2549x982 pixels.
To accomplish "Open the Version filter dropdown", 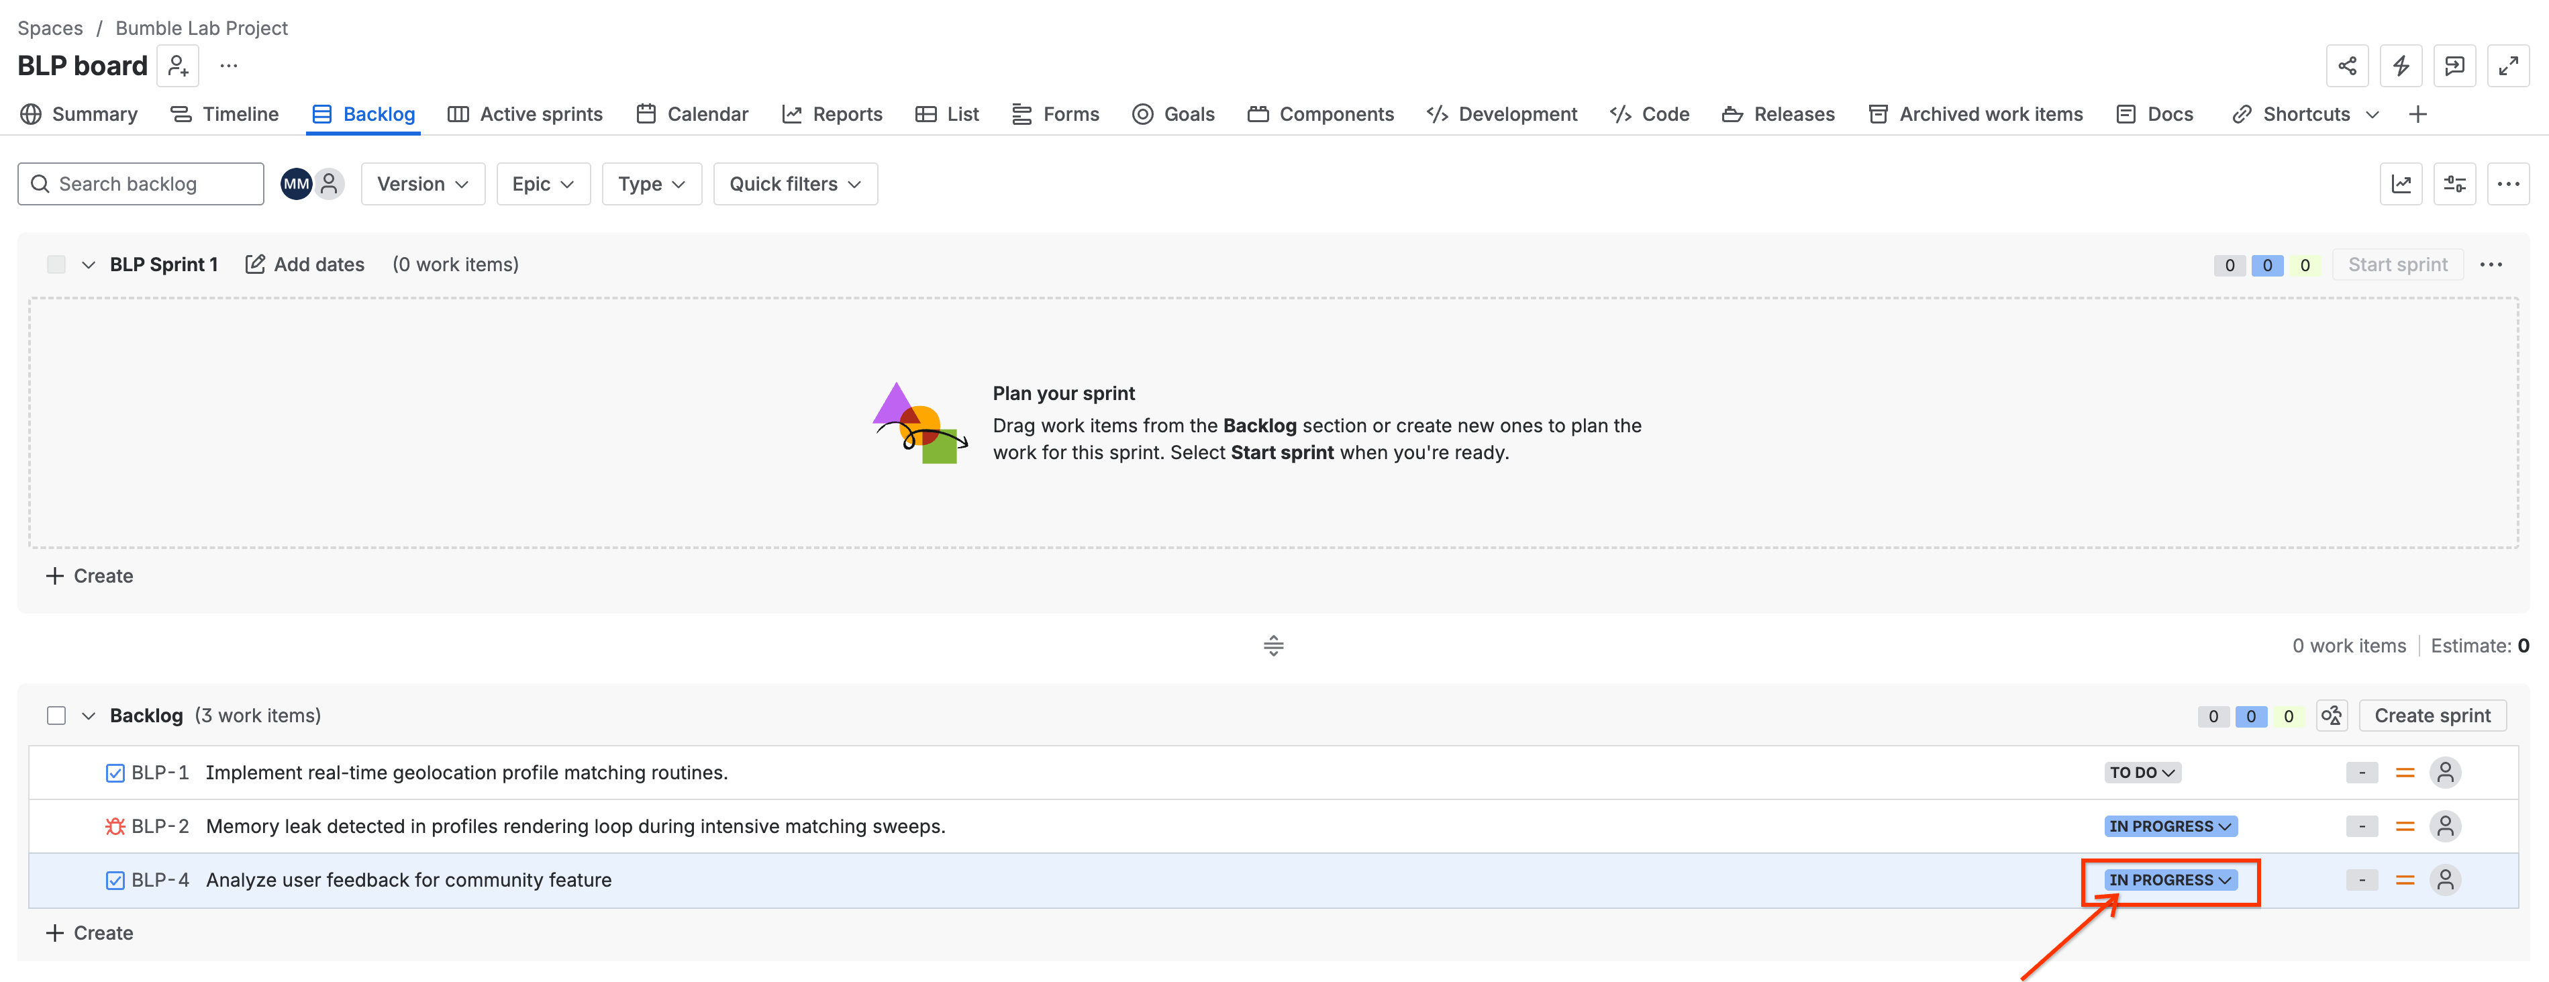I will coord(423,184).
